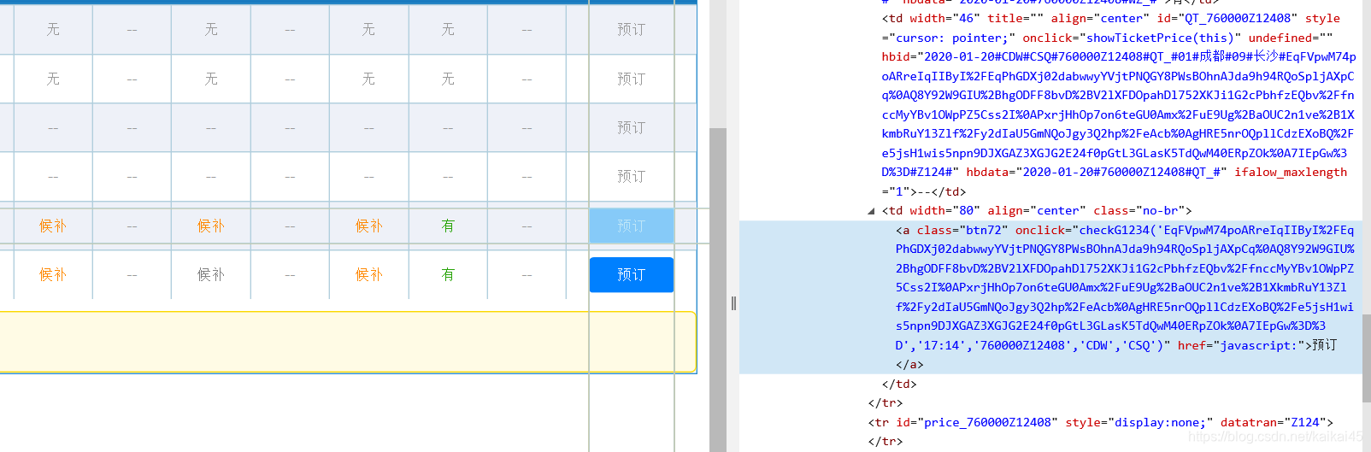
Task: Select hbdata="2020-01-20#760000Z12408#QT_#" attribute
Action: pos(1097,172)
